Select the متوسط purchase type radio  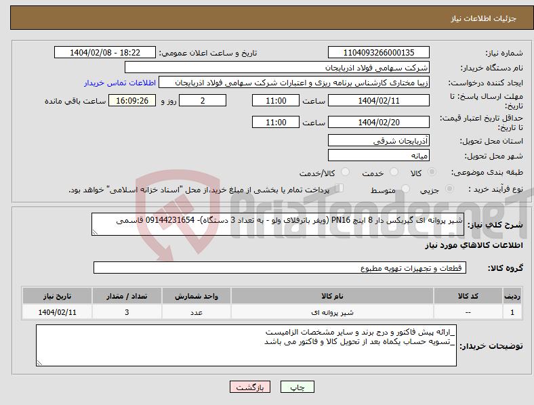pos(405,189)
